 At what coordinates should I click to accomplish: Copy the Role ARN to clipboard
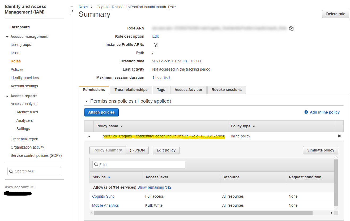point(291,28)
